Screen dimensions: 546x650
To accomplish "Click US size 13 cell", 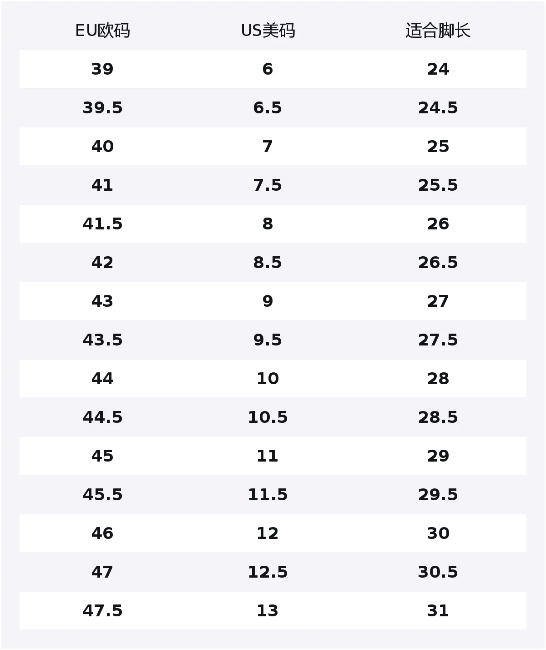I will pyautogui.click(x=268, y=611).
